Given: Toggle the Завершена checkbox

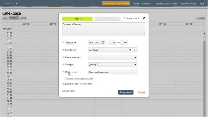Looking at the screenshot, I should click(124, 18).
